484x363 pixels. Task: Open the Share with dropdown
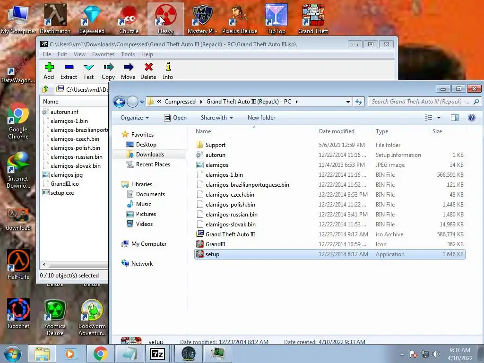[x=216, y=118]
